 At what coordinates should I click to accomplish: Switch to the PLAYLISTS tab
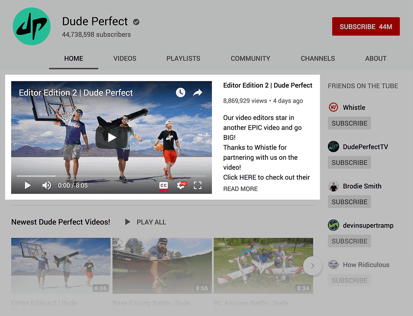[x=183, y=59]
